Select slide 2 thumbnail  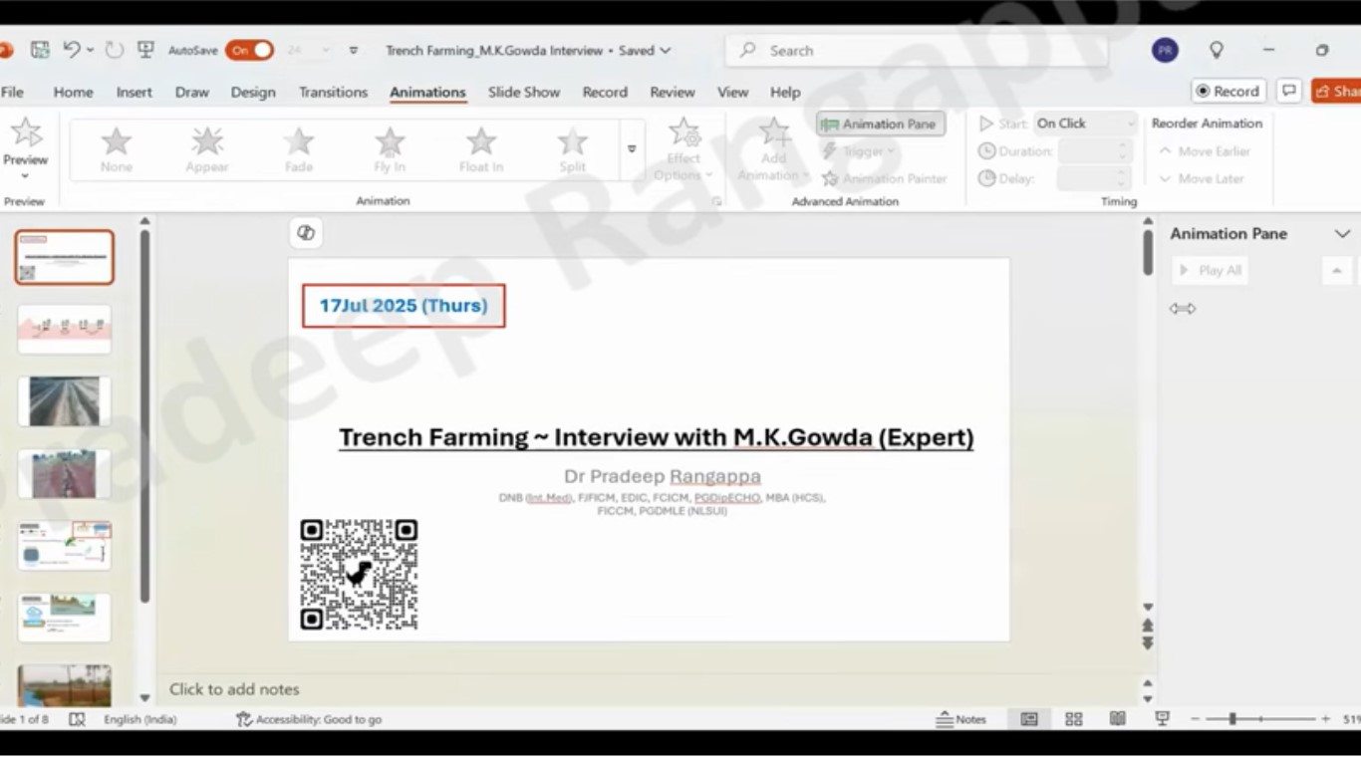[65, 330]
